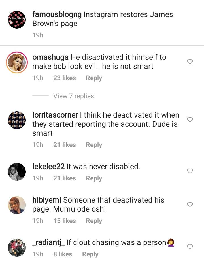Reply to lorritascorner's comment

point(94,145)
